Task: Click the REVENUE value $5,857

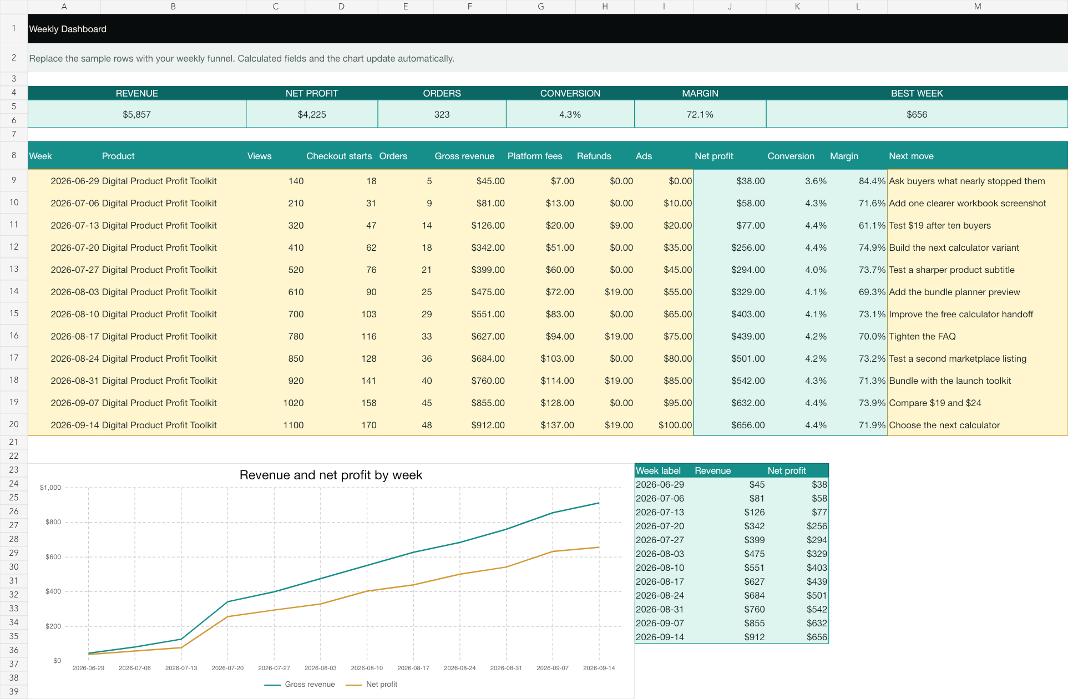Action: pyautogui.click(x=136, y=114)
